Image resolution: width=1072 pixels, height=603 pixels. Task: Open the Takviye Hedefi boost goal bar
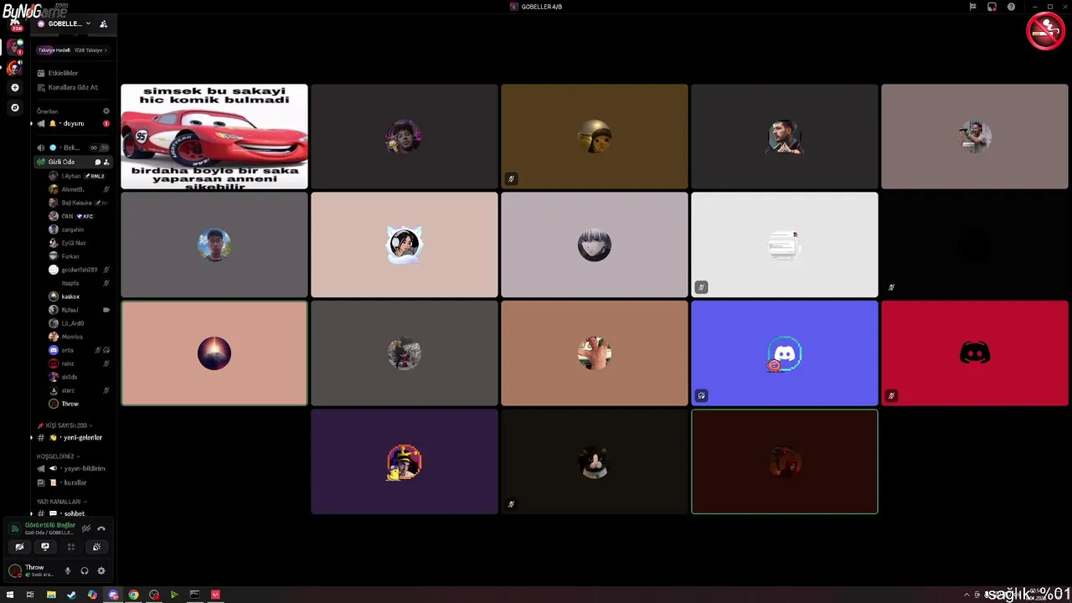(73, 50)
